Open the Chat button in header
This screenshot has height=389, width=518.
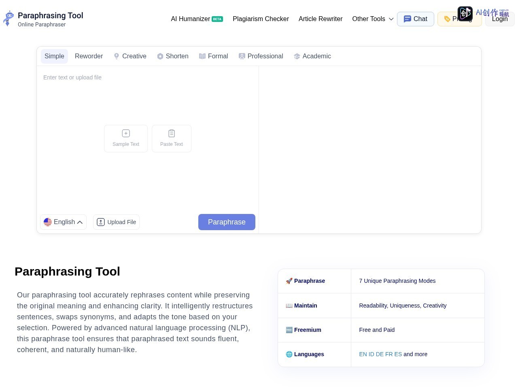pyautogui.click(x=416, y=19)
